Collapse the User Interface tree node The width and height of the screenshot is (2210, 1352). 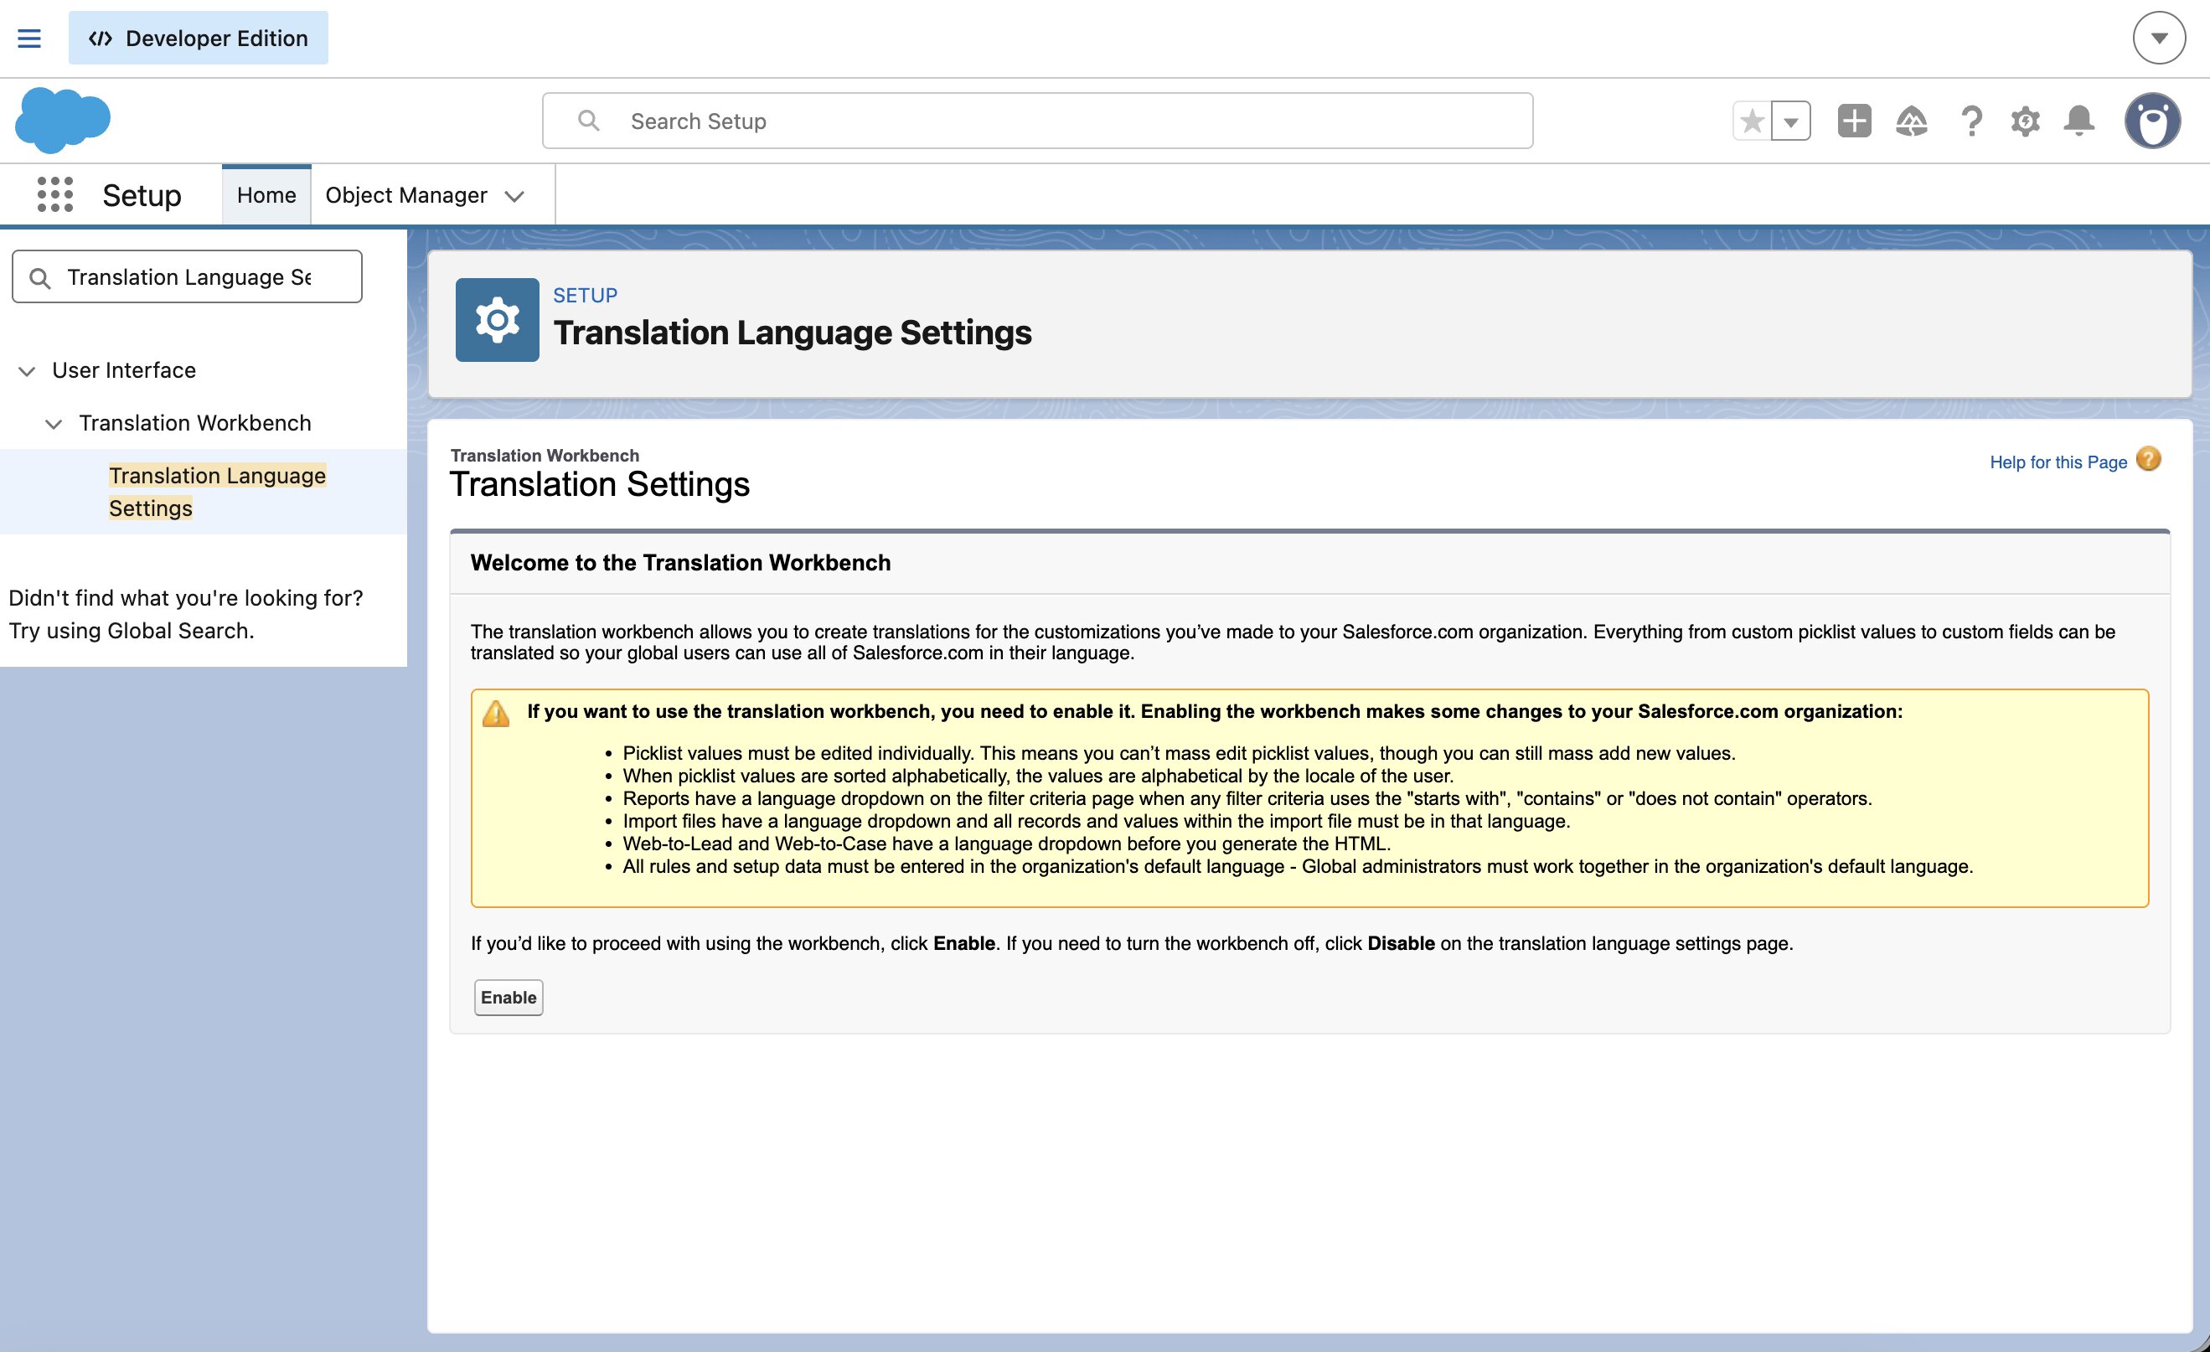[27, 371]
